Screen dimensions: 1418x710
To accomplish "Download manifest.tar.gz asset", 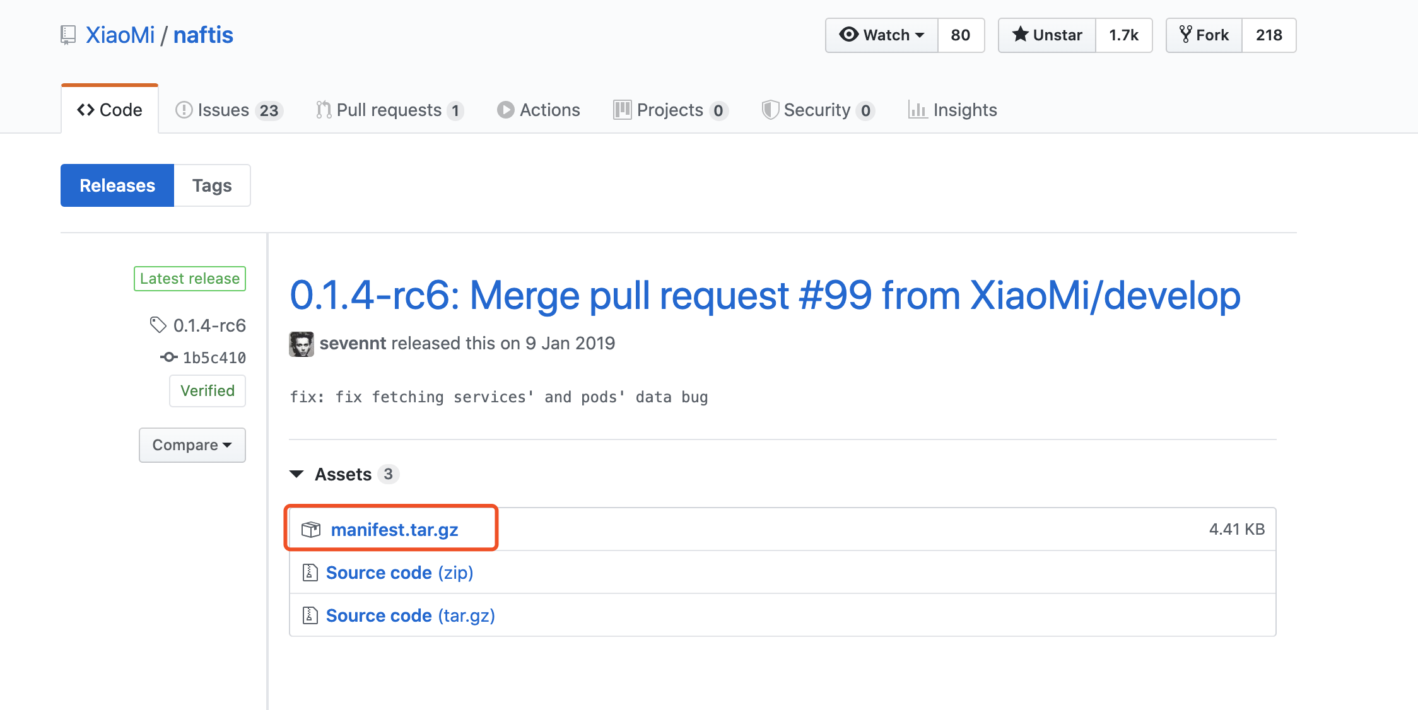I will pos(394,530).
